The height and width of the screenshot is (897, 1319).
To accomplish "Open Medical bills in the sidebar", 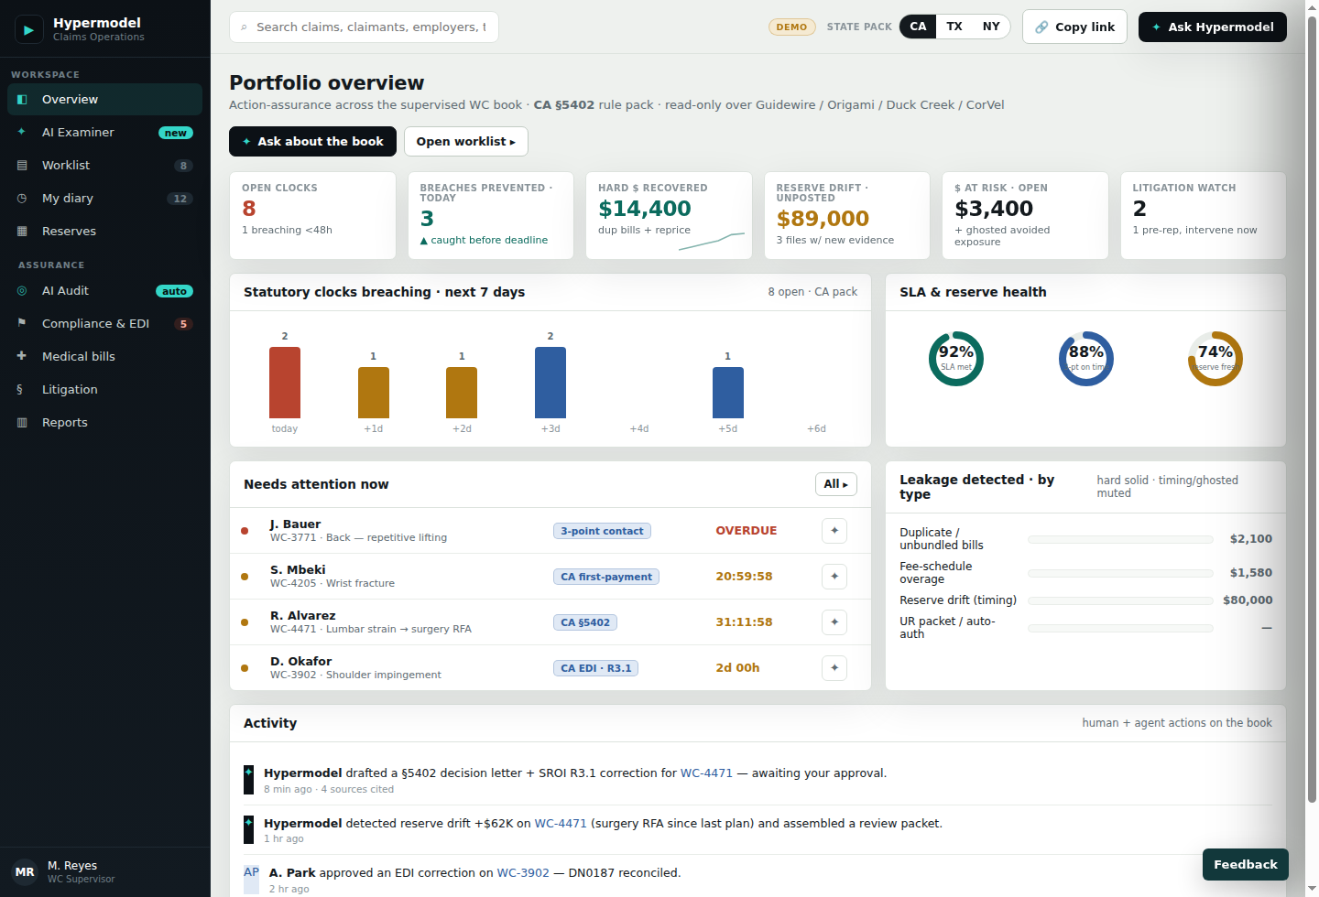I will [104, 357].
